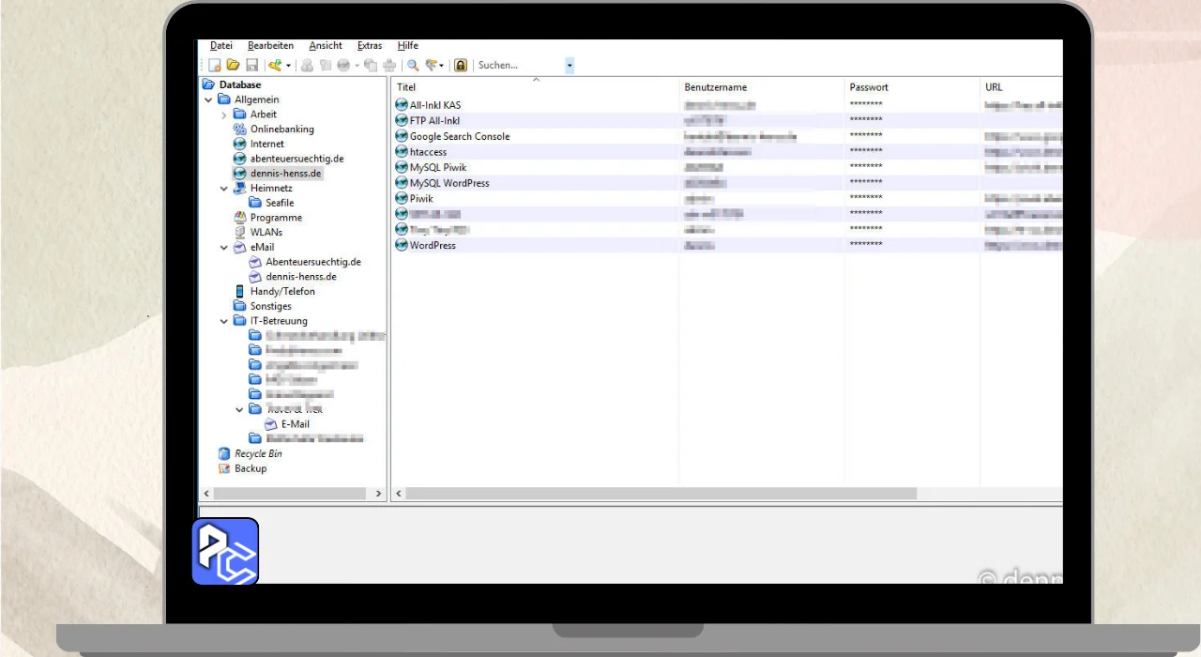Image resolution: width=1201 pixels, height=657 pixels.
Task: Open the Datei menu
Action: [x=221, y=45]
